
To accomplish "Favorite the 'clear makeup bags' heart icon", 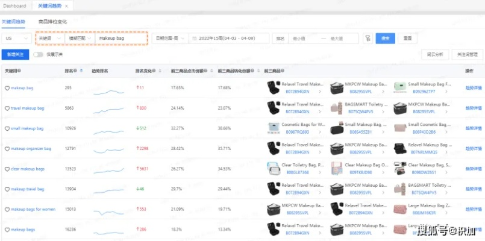I will pyautogui.click(x=7, y=169).
